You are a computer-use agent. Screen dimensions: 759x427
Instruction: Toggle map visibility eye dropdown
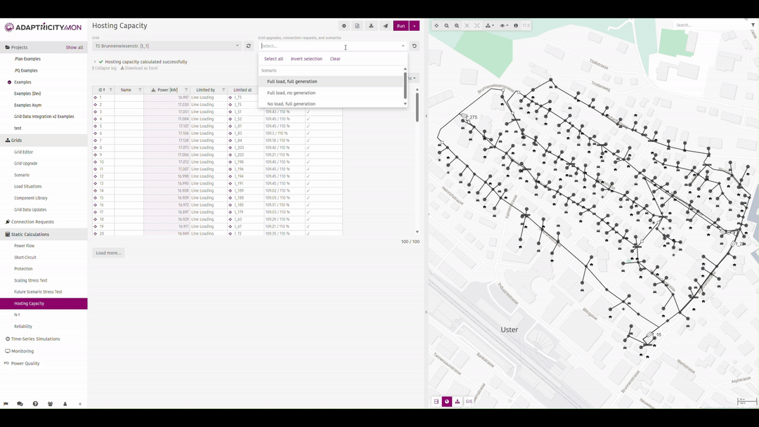point(504,26)
